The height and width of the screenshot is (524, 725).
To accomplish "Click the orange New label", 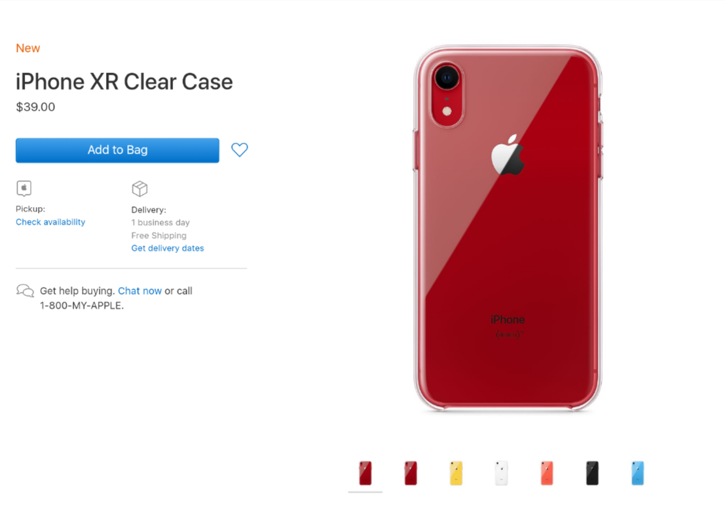I will coord(28,48).
